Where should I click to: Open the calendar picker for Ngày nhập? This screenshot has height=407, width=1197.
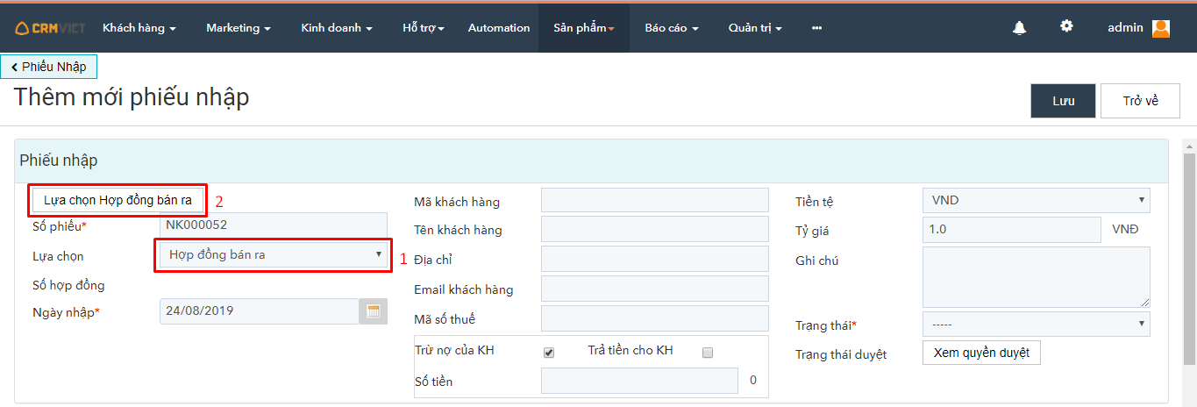tap(374, 311)
